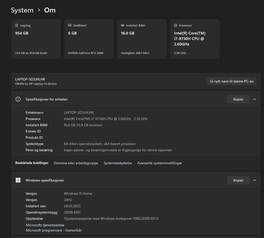Select the 243 GB av 954 GB brukt text

[x=31, y=53]
